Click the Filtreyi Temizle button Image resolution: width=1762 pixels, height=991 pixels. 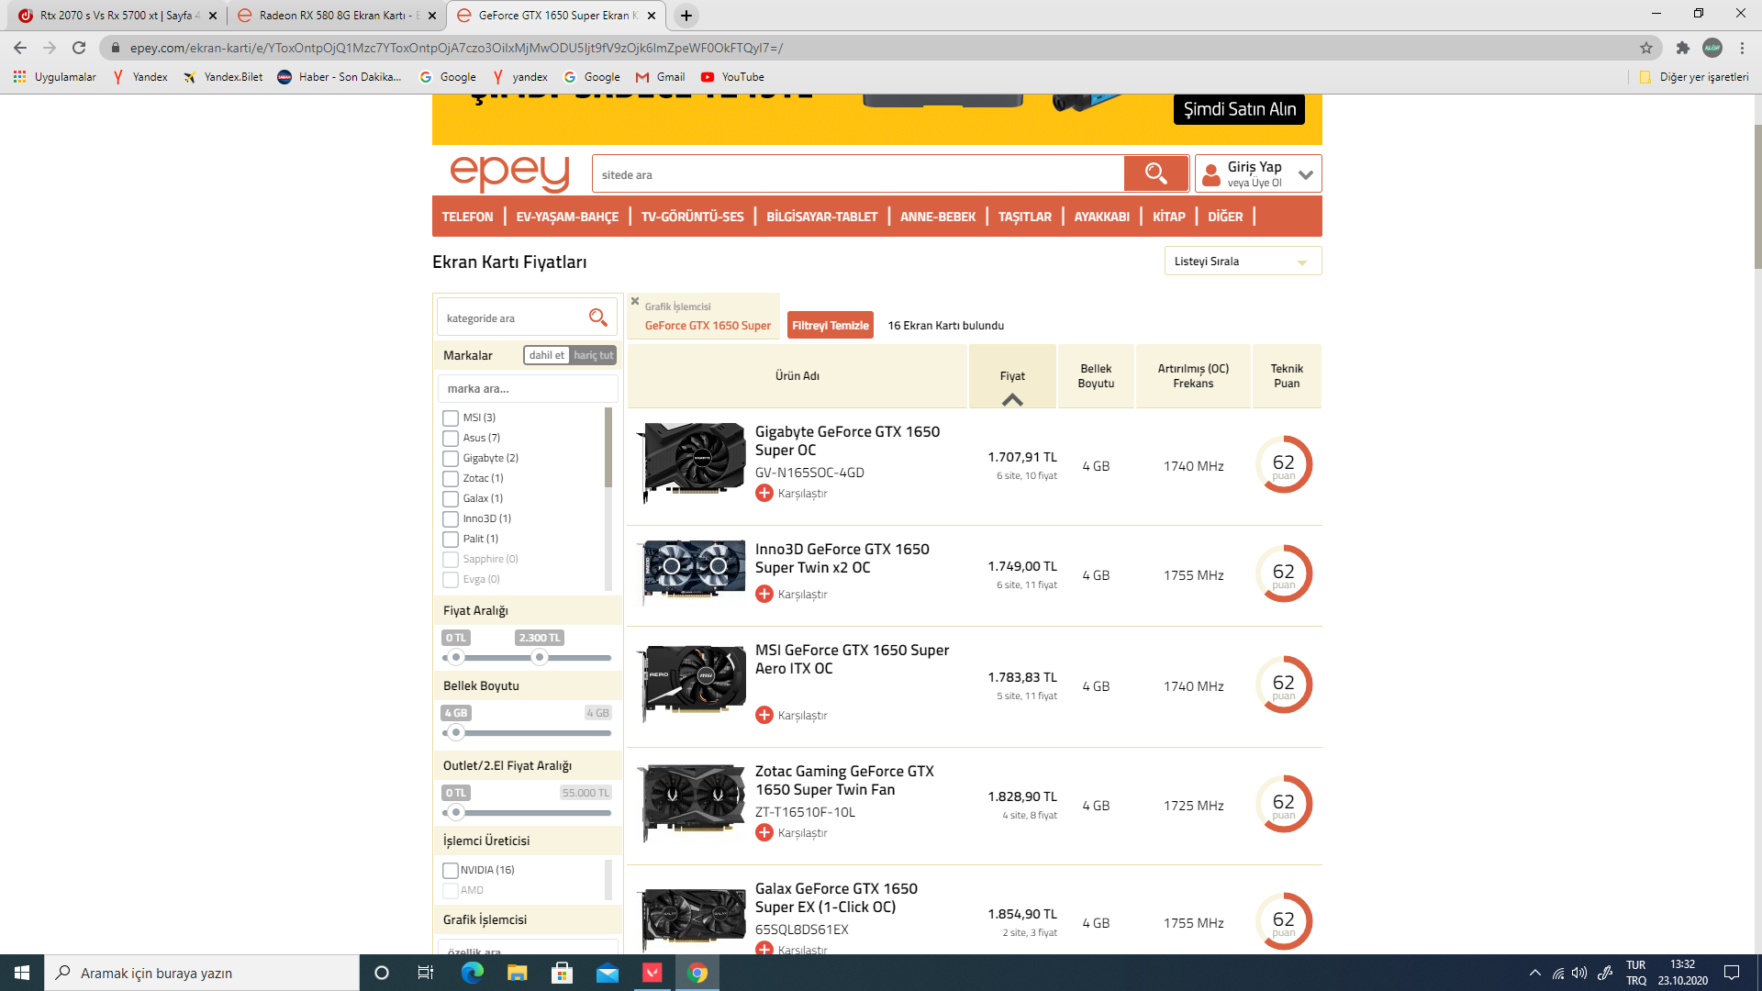(x=830, y=326)
